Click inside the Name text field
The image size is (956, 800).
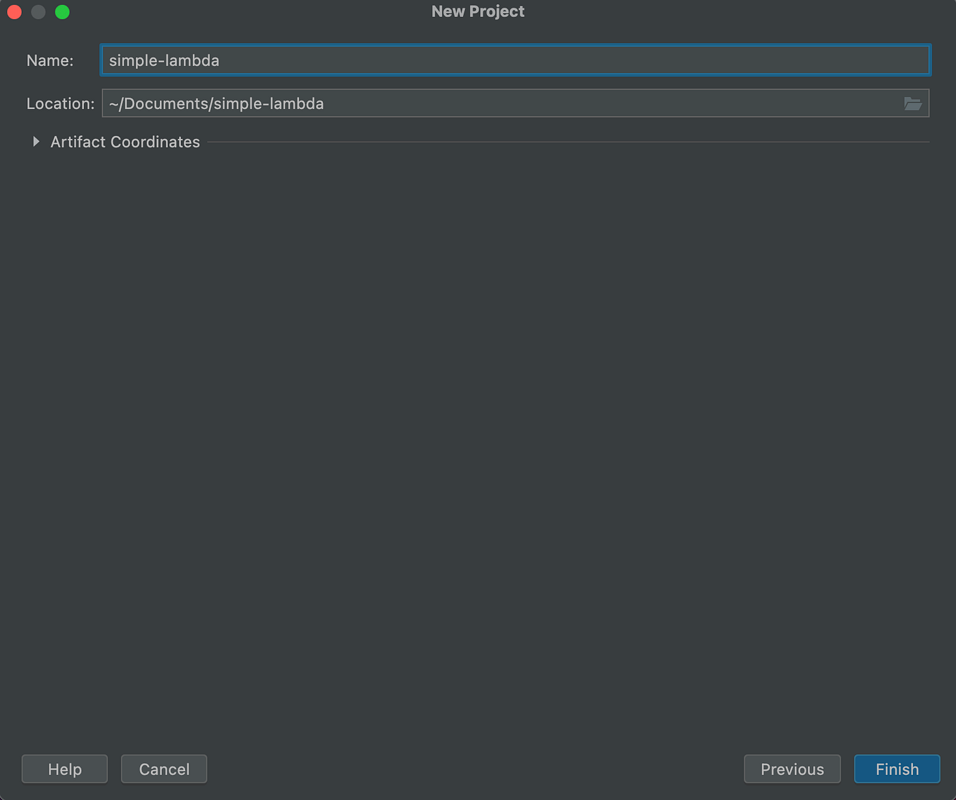pyautogui.click(x=478, y=60)
